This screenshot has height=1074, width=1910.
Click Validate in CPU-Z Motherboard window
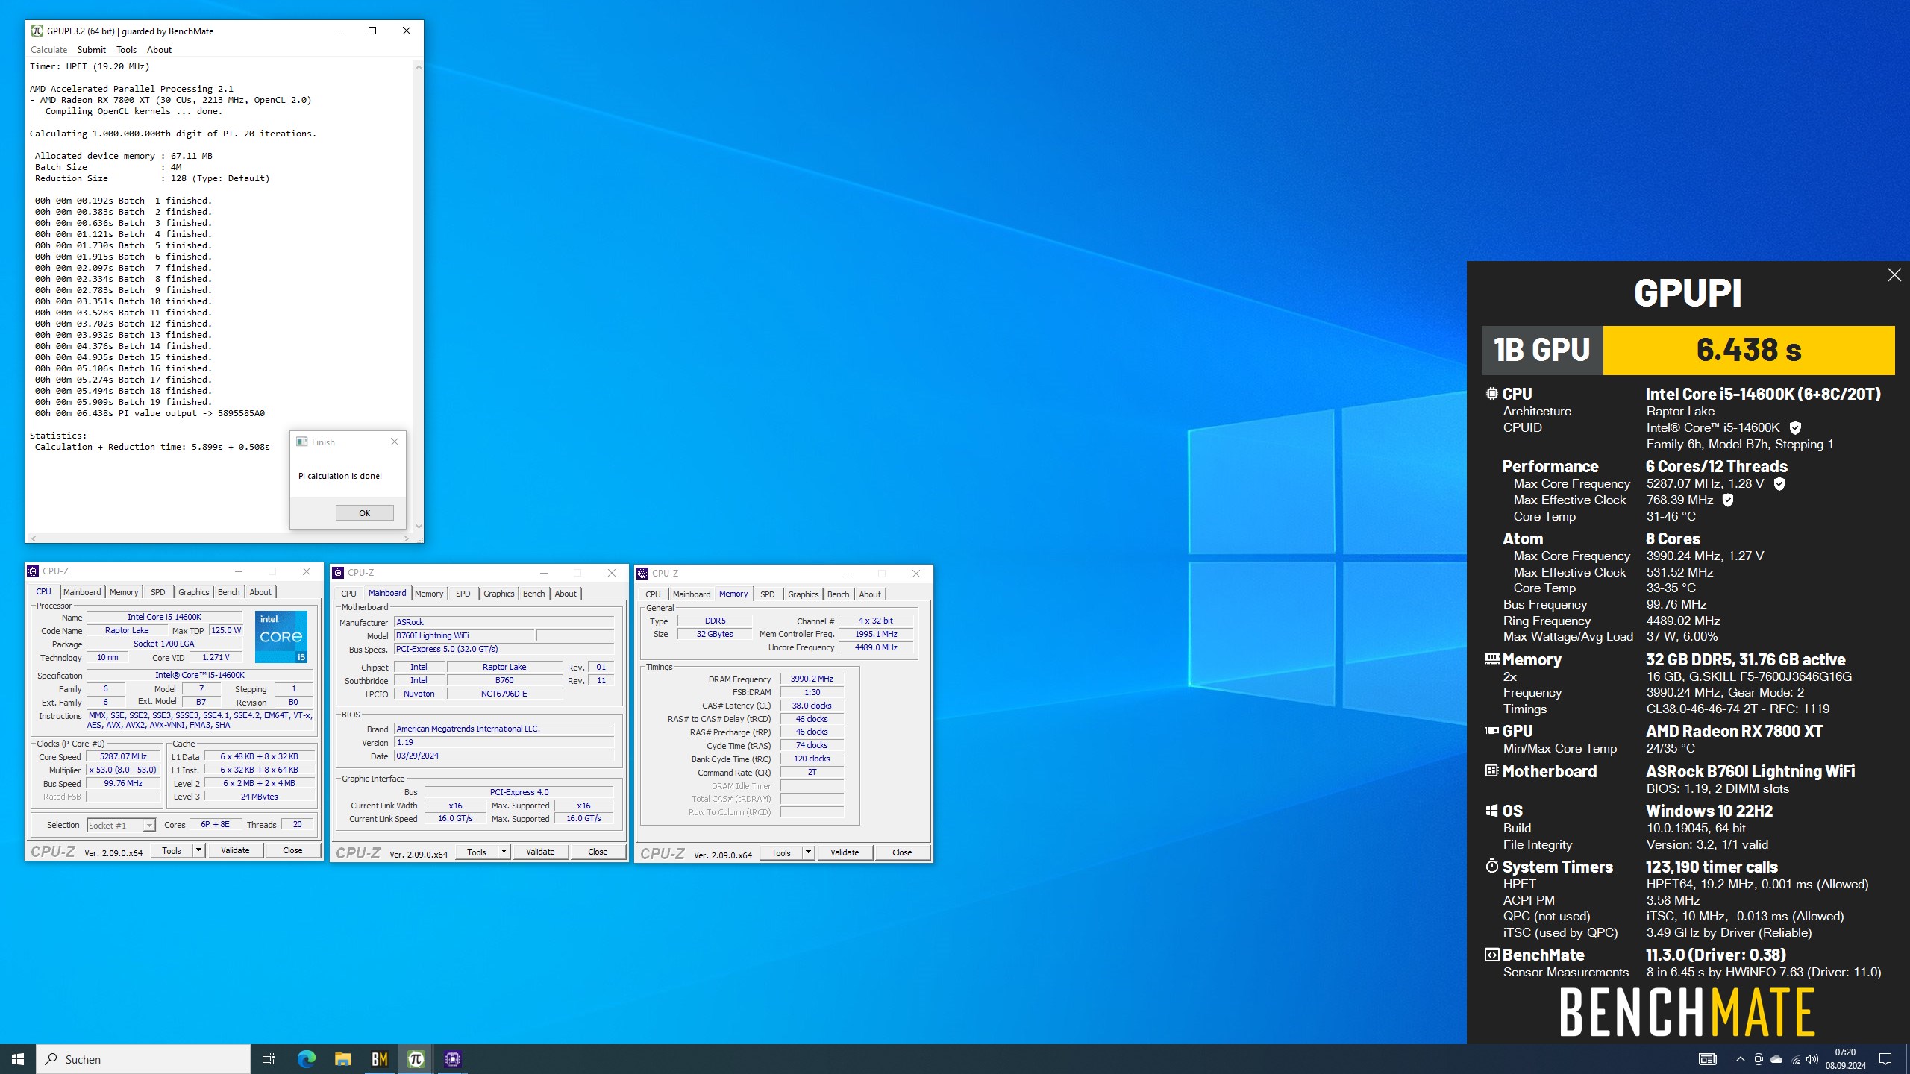click(x=540, y=852)
